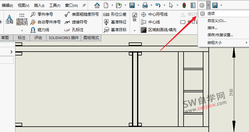Click the 注释 annotation tool
The width and height of the screenshot is (249, 132).
tap(9, 19)
